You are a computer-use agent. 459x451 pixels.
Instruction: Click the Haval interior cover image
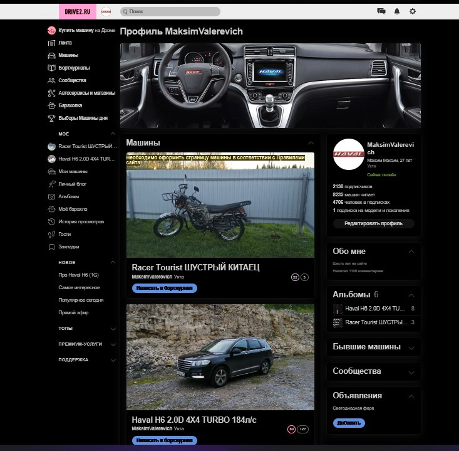pos(271,86)
